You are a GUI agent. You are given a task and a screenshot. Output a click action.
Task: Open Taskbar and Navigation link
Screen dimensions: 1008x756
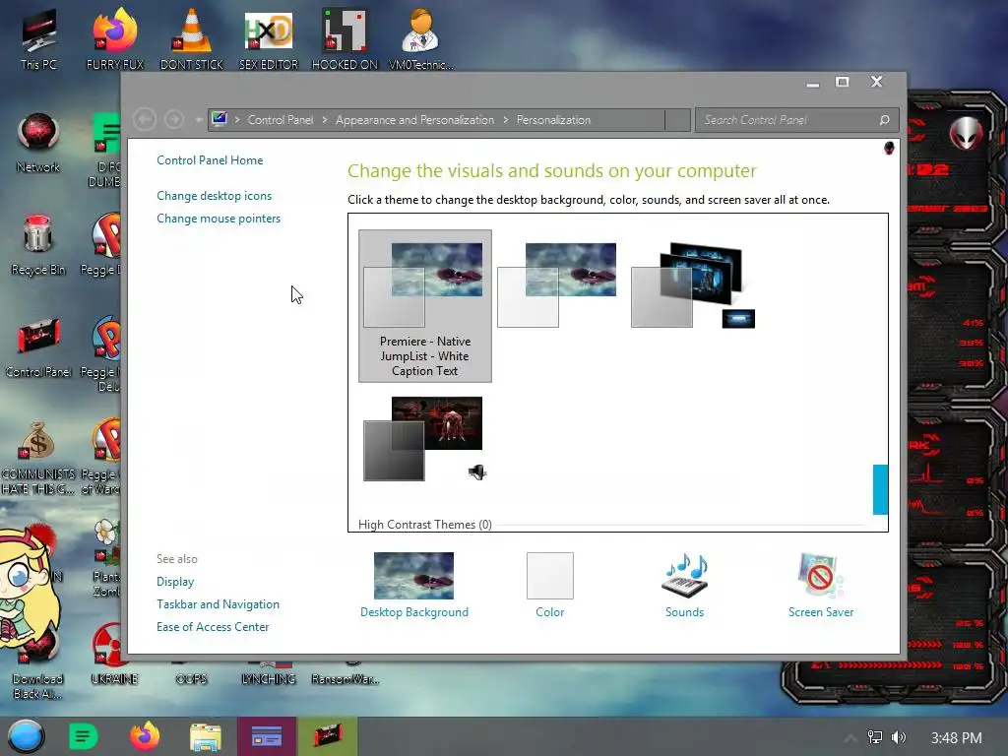coord(218,604)
